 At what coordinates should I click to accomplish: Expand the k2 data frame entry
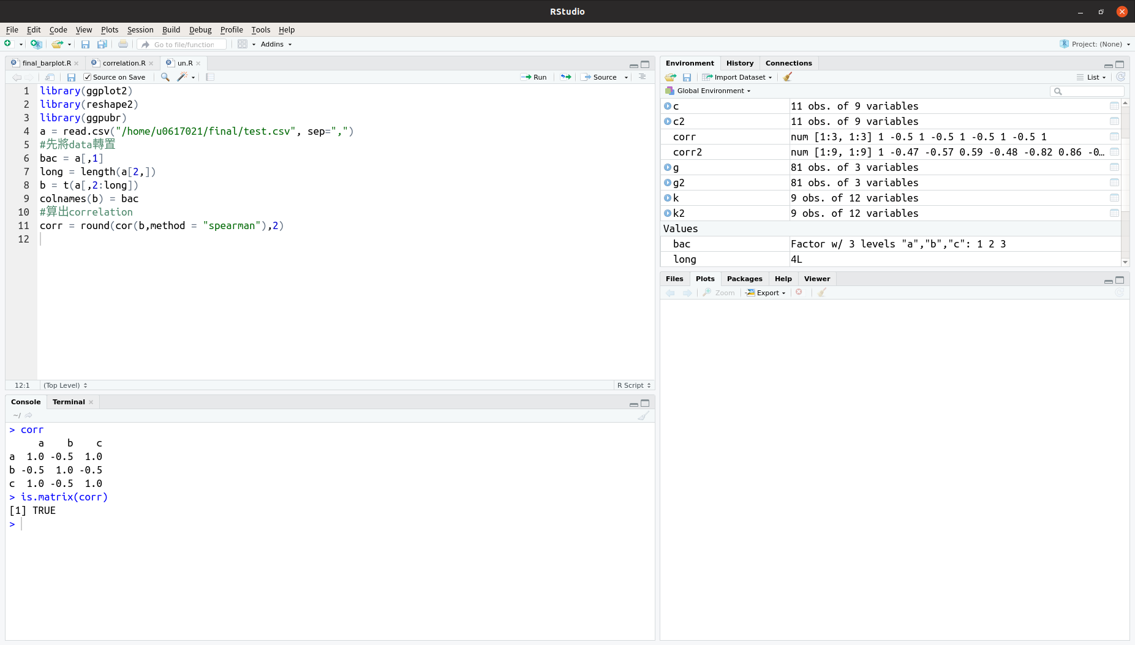(x=668, y=213)
